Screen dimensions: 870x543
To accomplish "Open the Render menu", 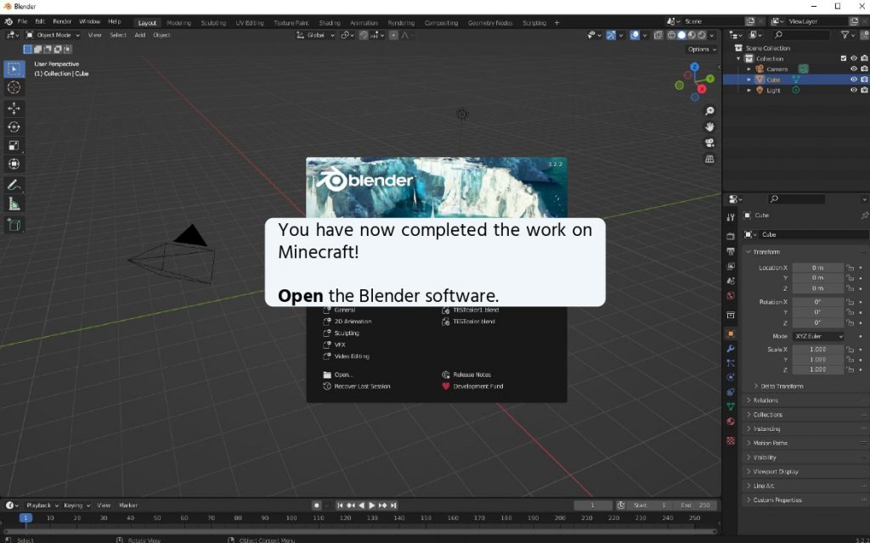I will pos(62,21).
